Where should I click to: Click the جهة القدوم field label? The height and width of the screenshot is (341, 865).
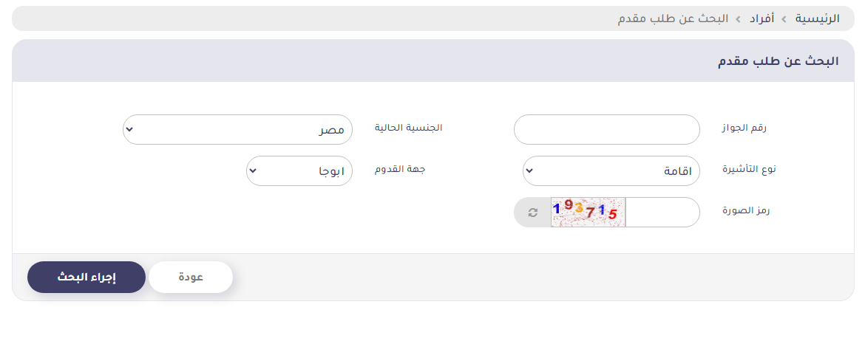tap(401, 169)
